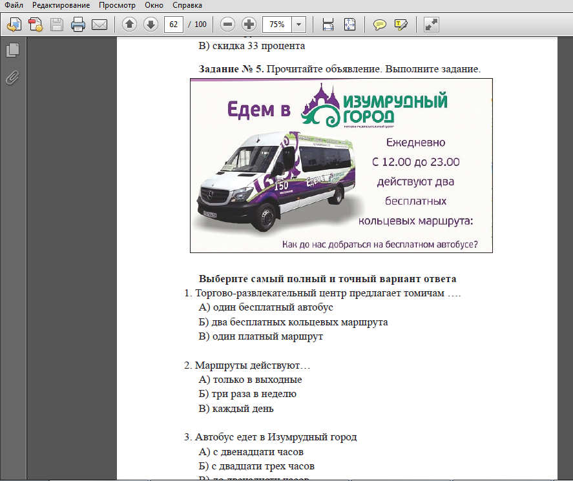This screenshot has width=573, height=481.
Task: Go to previous page with up arrow
Action: [x=129, y=25]
